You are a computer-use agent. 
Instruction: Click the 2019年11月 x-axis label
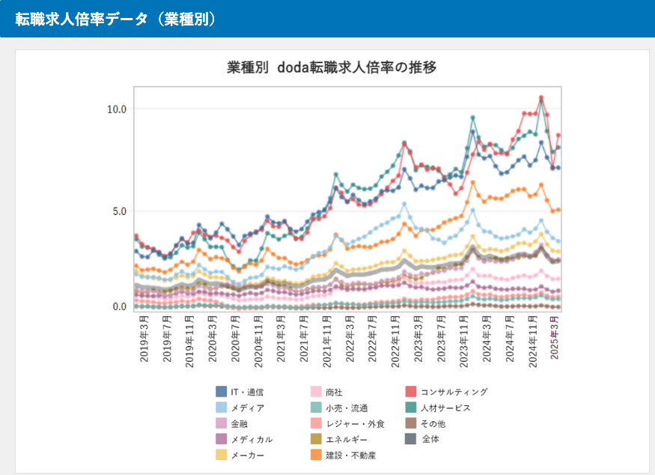pos(189,342)
